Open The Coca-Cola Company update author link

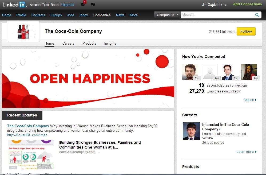tap(28, 126)
